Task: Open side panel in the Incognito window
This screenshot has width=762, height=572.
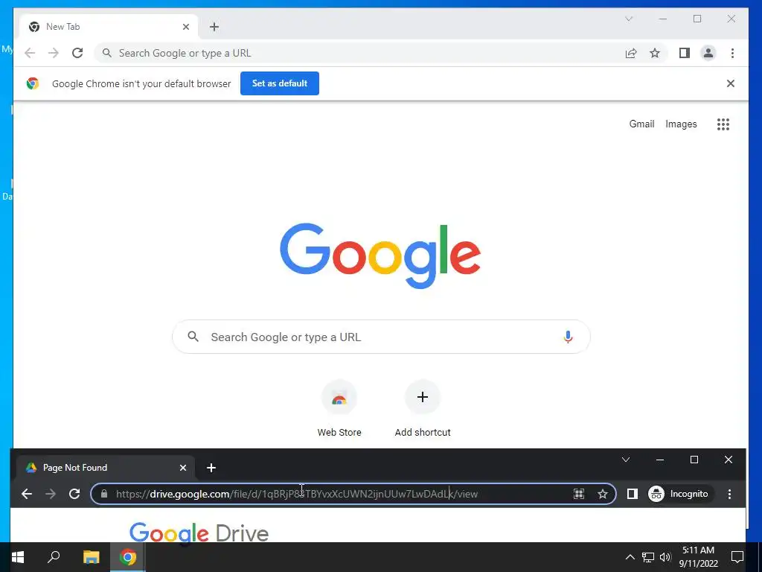Action: (x=632, y=494)
